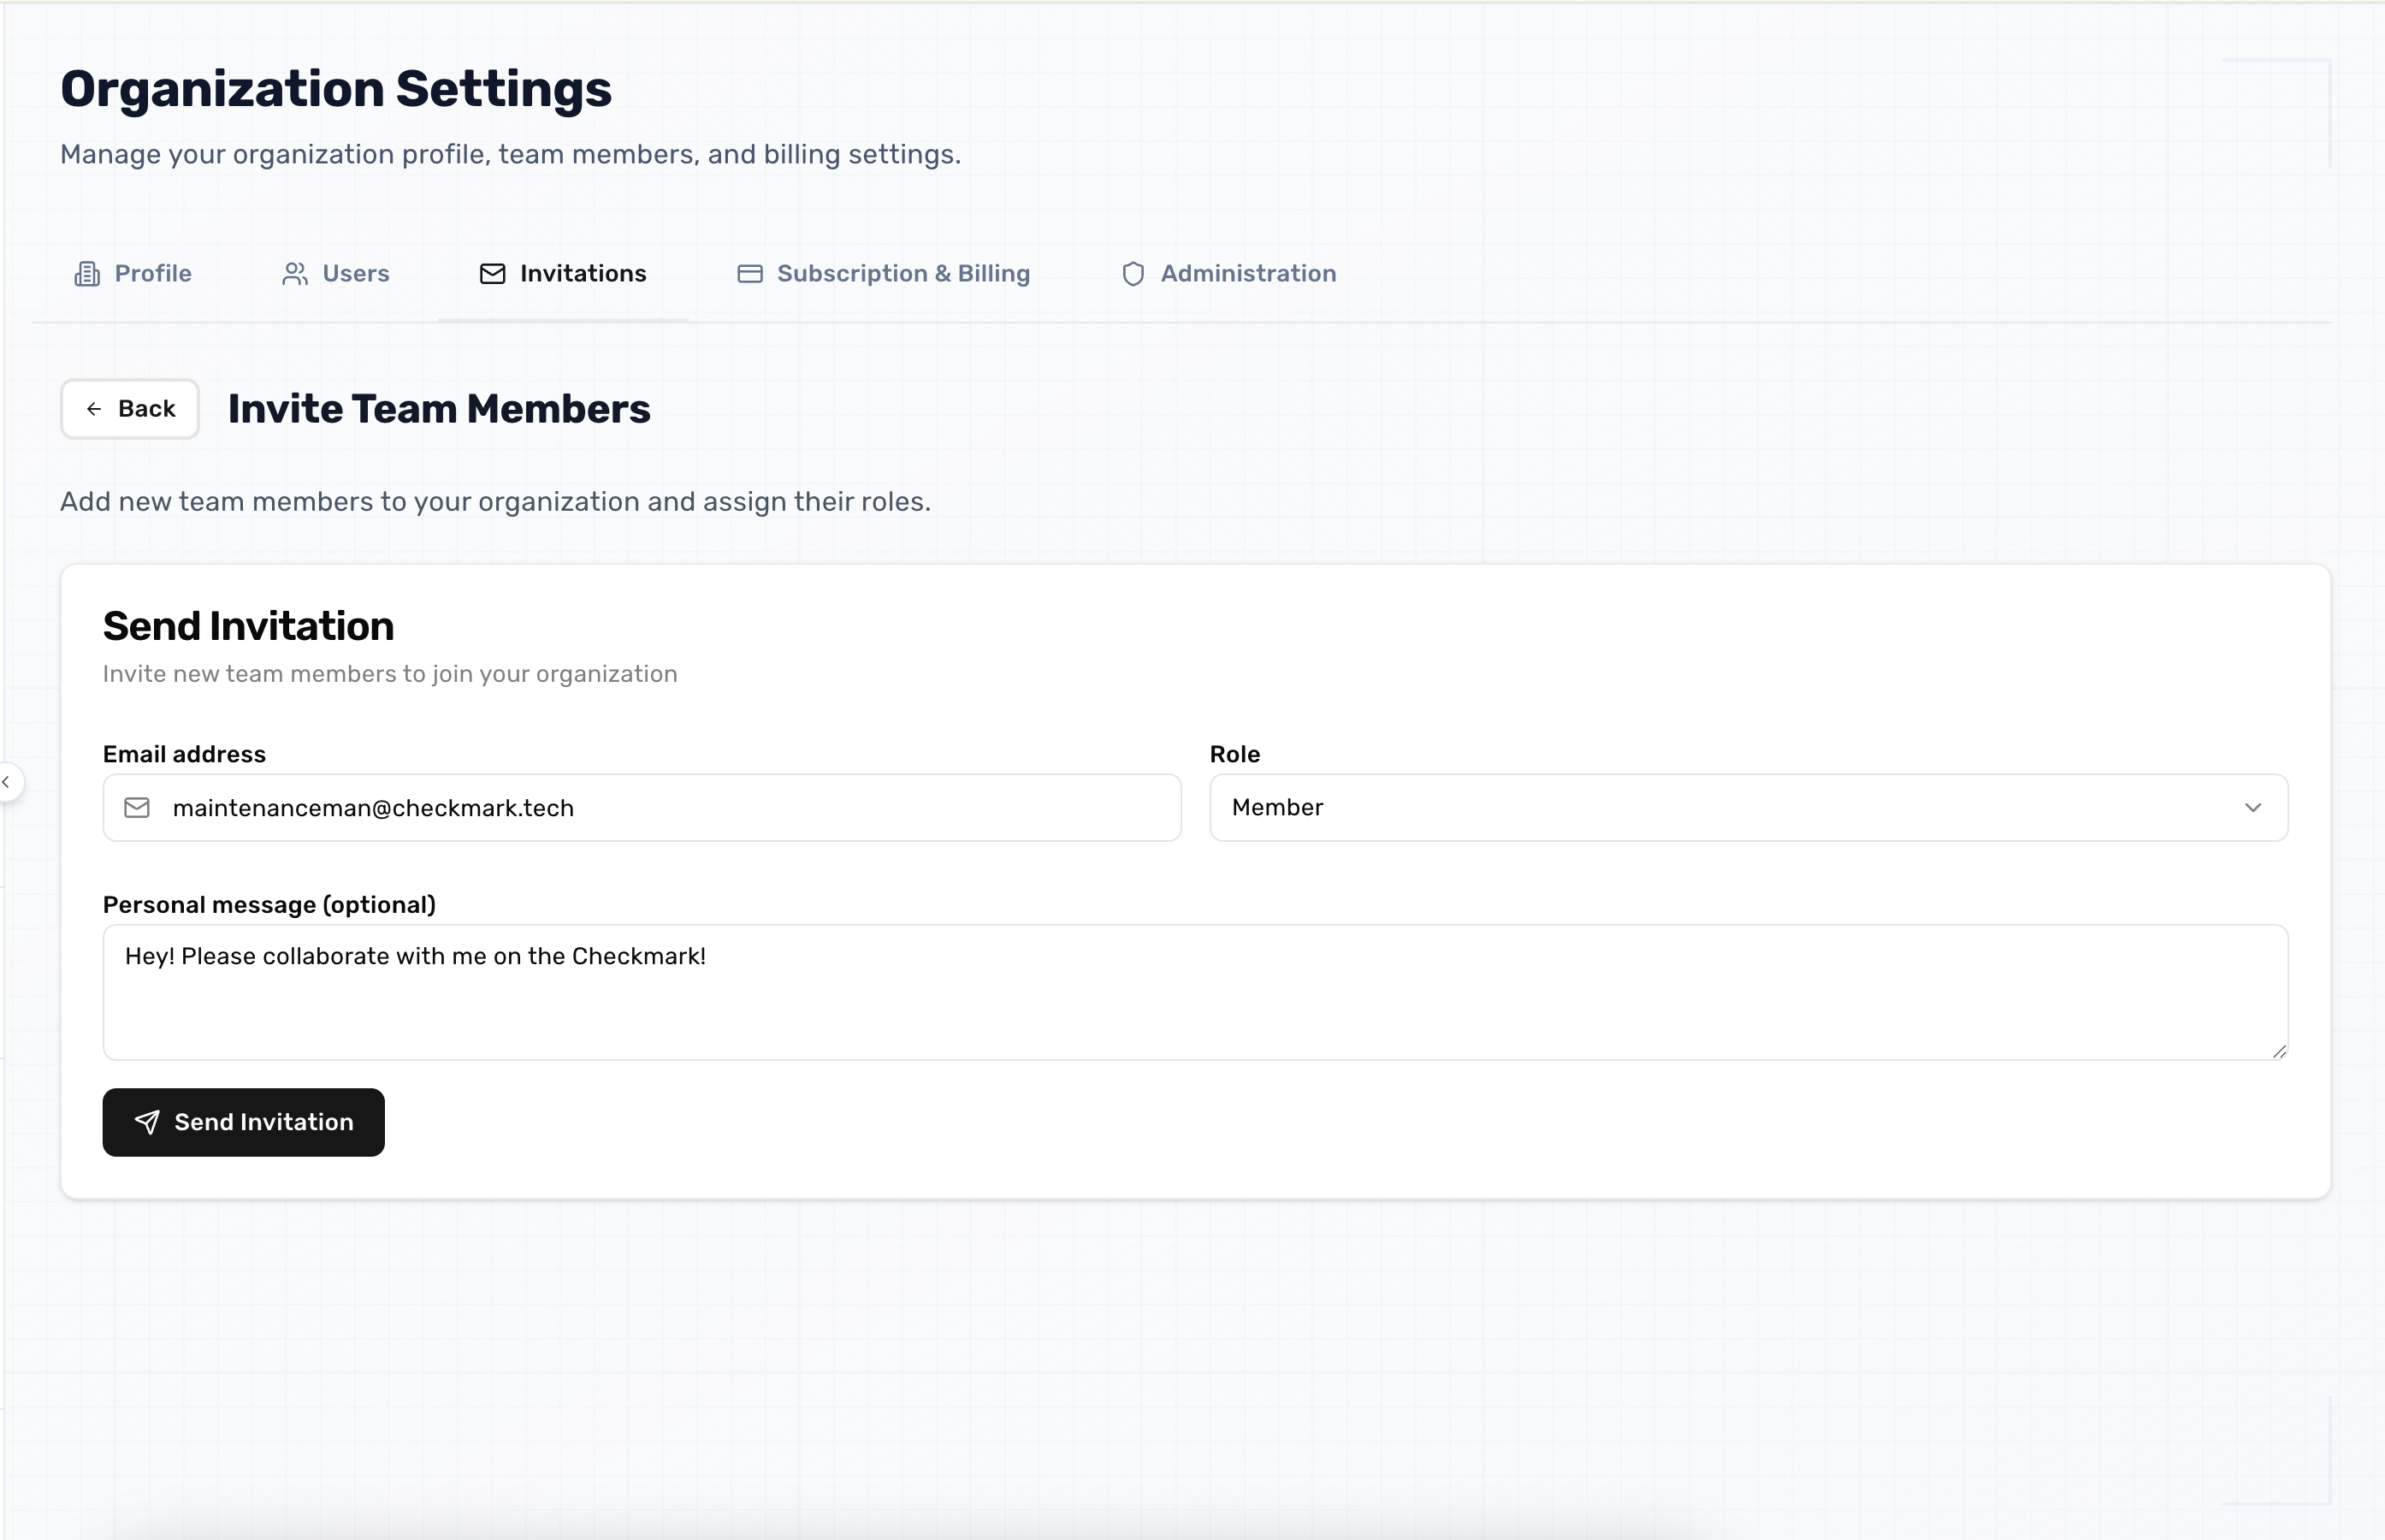Viewport: 2385px width, 1540px height.
Task: Switch to the Profile tab
Action: 152,274
